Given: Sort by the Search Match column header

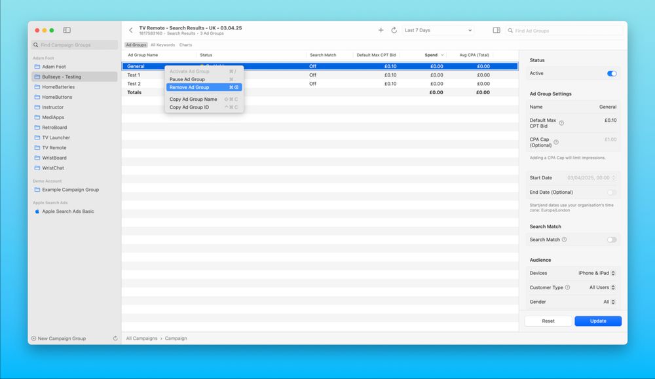Looking at the screenshot, I should pos(323,55).
